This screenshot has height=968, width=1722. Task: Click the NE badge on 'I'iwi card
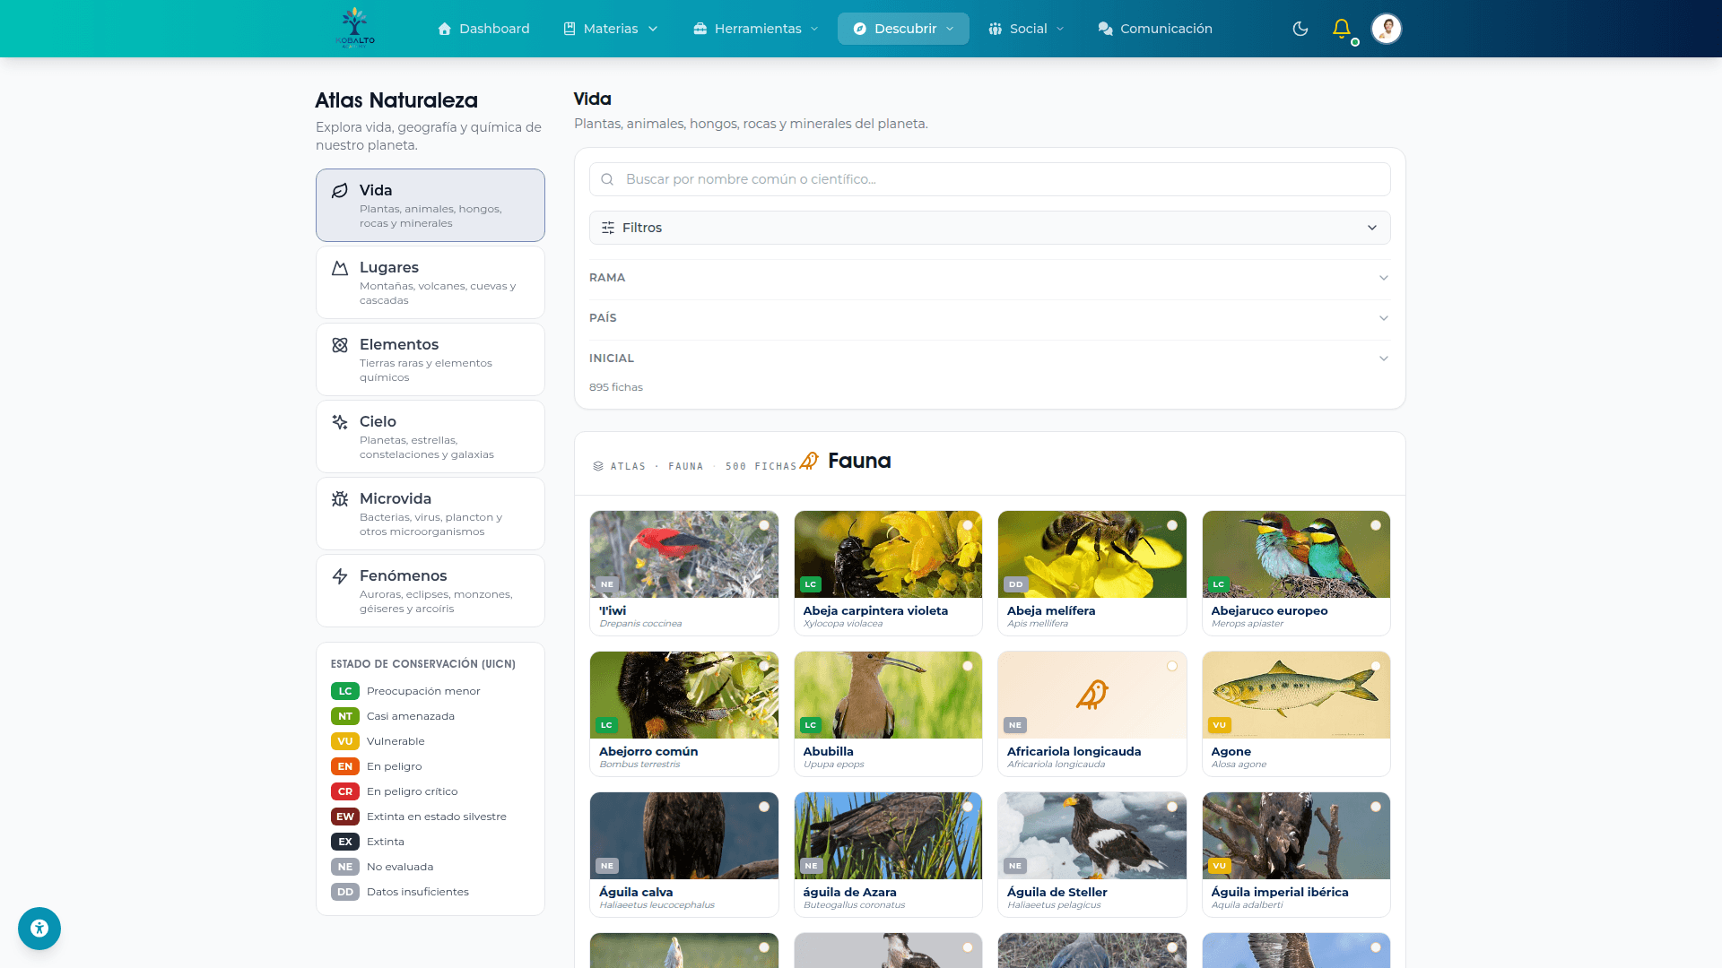point(607,584)
